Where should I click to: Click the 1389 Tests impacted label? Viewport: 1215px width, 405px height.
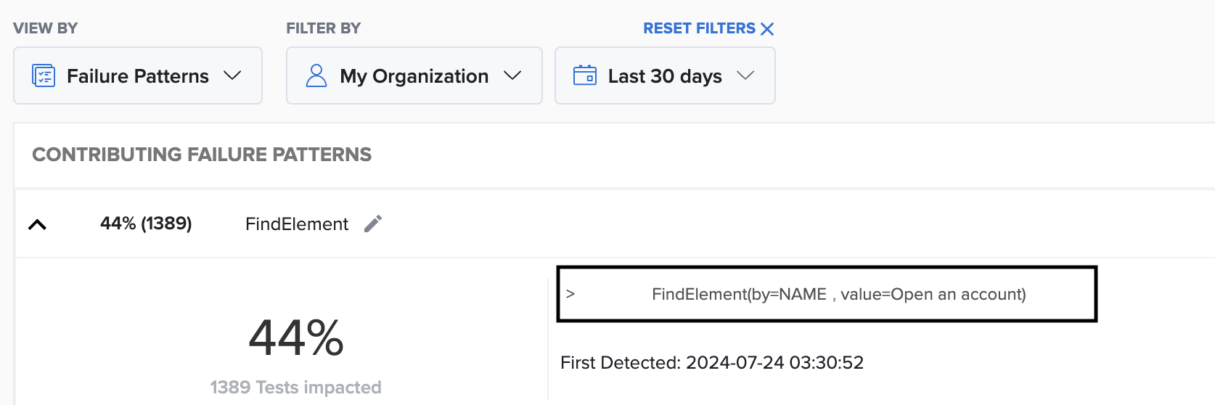295,387
